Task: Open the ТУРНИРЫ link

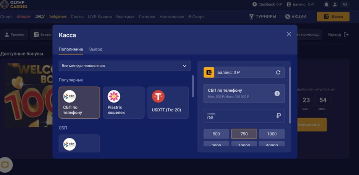Action: (262, 17)
